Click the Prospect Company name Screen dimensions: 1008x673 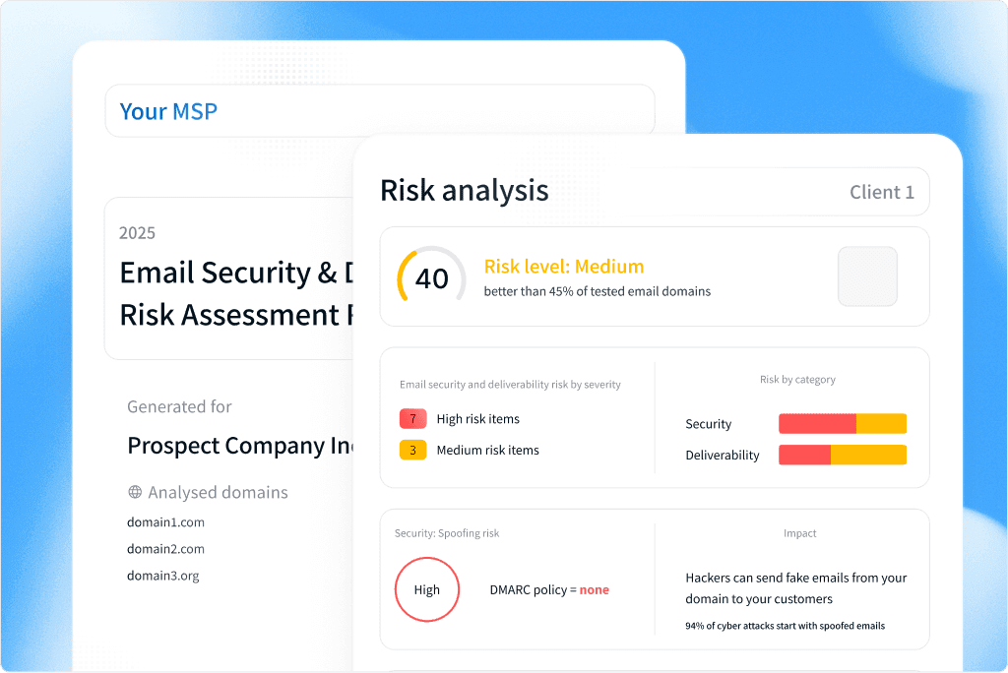pos(240,445)
